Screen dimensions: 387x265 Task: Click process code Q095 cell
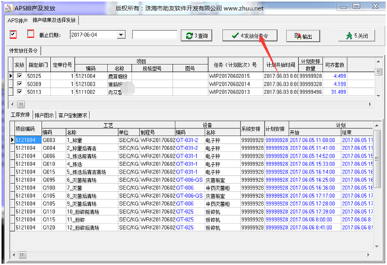(54, 180)
